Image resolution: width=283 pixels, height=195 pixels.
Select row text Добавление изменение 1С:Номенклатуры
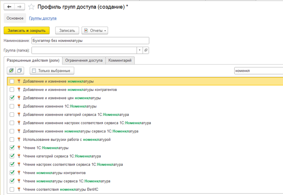60,106
